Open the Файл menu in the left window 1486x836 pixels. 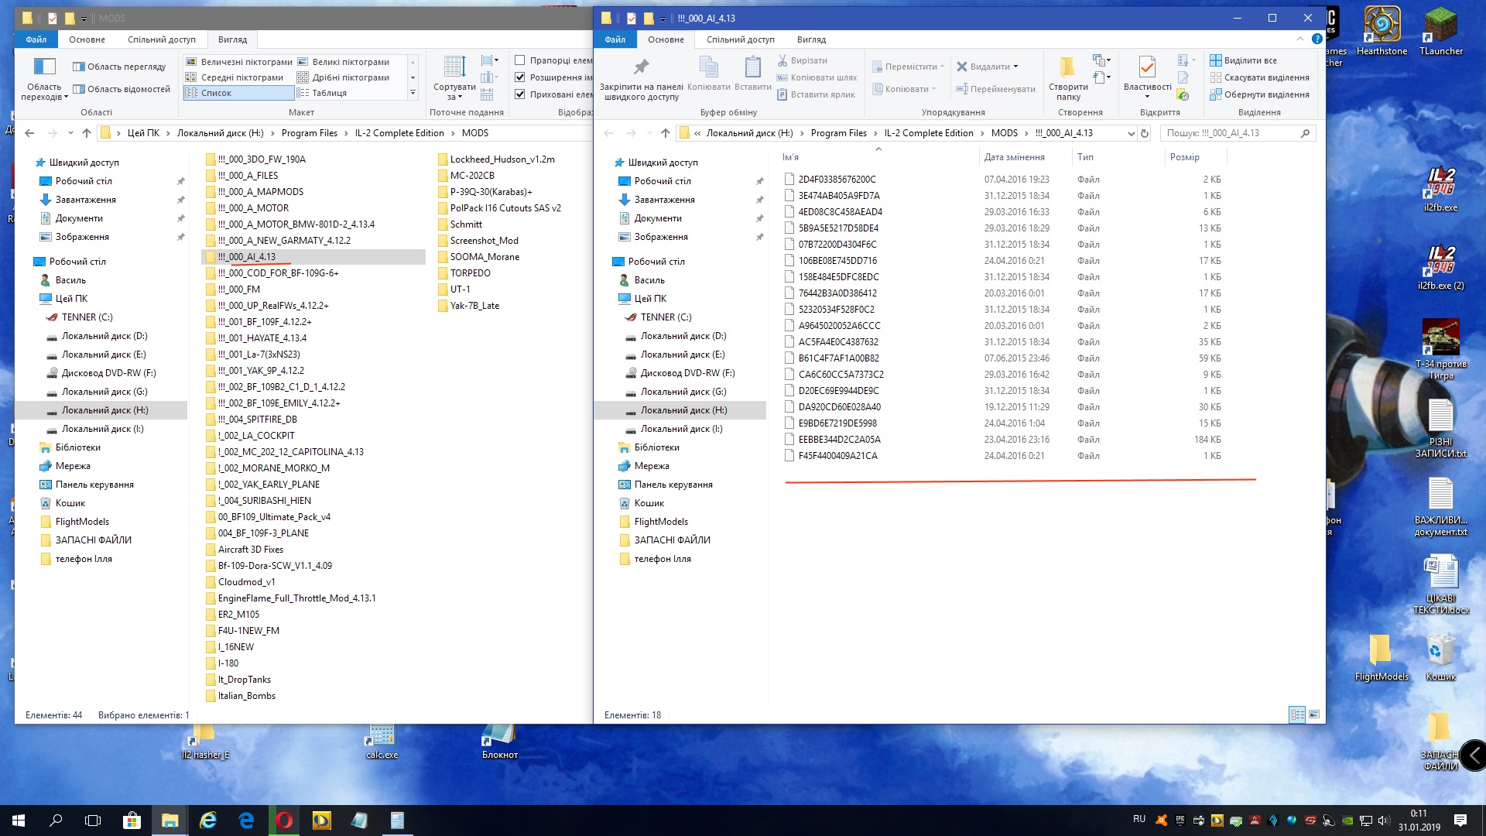[36, 39]
